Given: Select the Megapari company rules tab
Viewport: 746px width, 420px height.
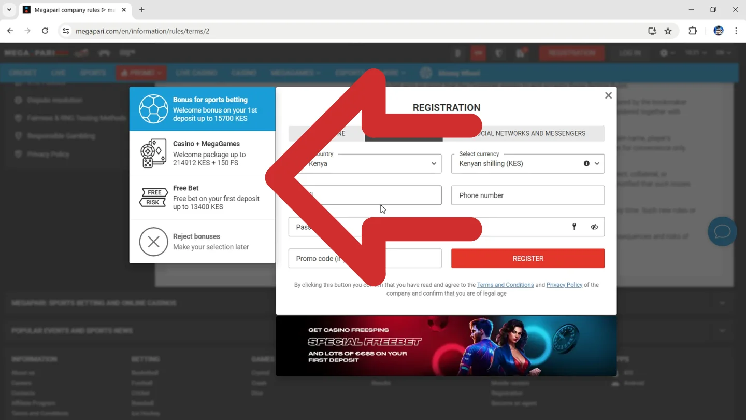Looking at the screenshot, I should tap(75, 10).
